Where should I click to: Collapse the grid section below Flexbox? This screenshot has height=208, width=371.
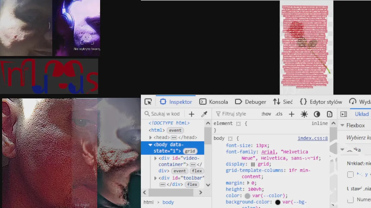coord(342,150)
